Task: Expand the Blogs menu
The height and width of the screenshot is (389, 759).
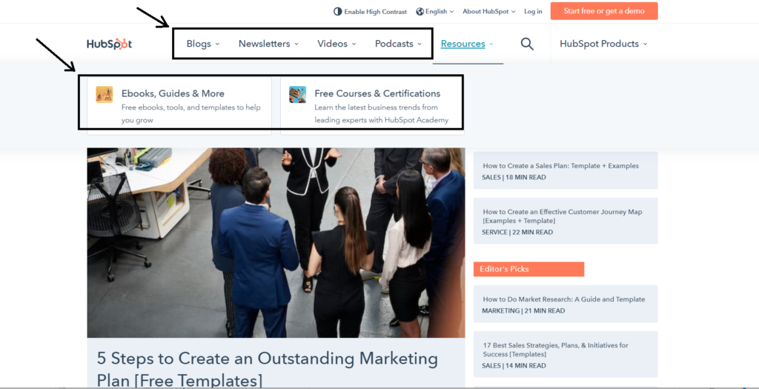Action: pos(203,44)
